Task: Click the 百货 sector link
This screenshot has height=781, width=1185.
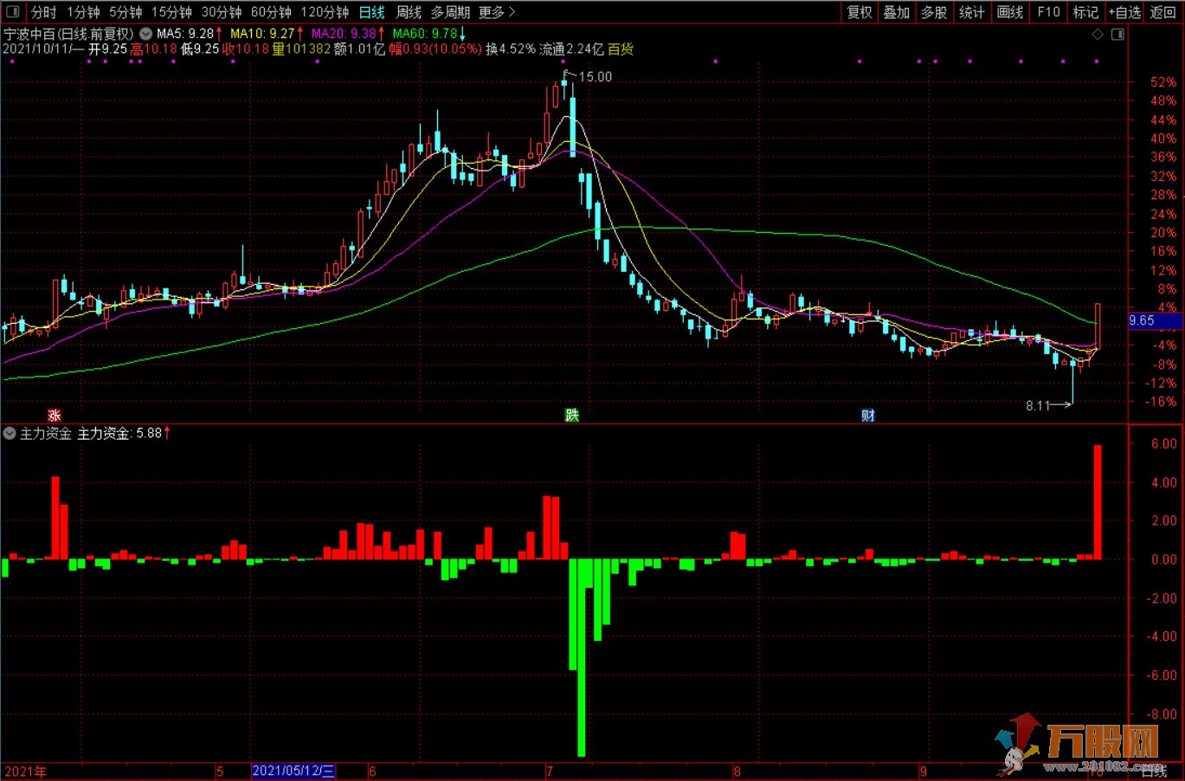Action: (x=621, y=49)
